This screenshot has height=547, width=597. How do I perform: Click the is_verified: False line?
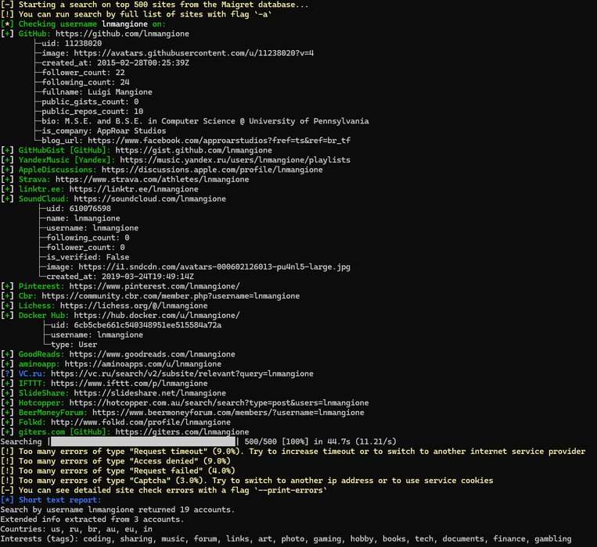[x=88, y=257]
